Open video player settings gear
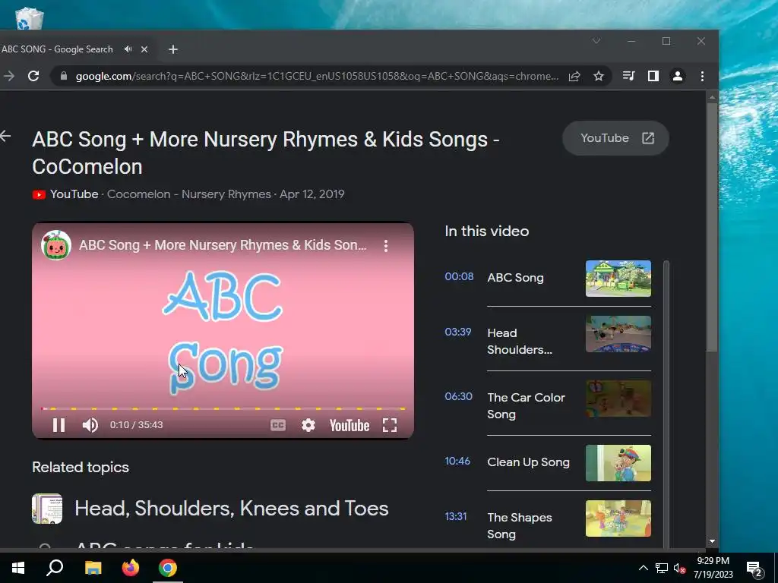Screen dimensions: 778x583 308,425
